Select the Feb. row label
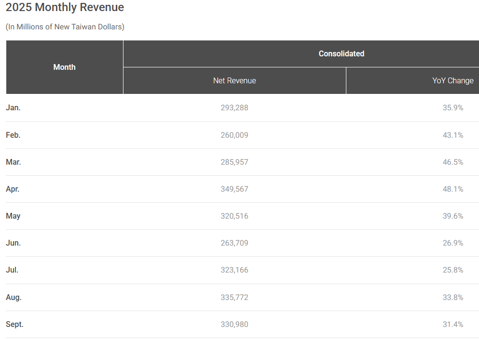479x339 pixels. [13, 135]
